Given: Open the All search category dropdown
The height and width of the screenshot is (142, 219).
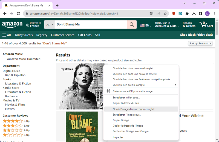Looking at the screenshot, I should click(50, 24).
